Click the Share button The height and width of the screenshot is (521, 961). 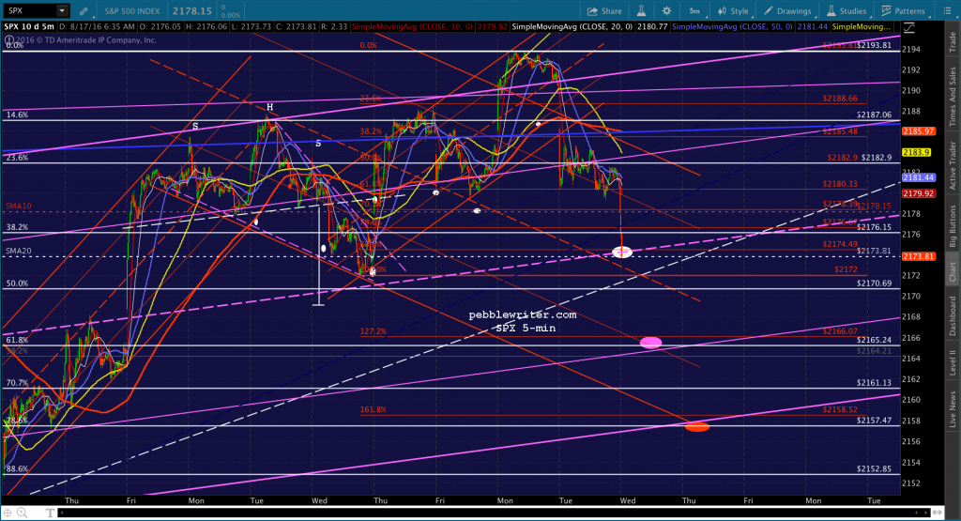604,11
